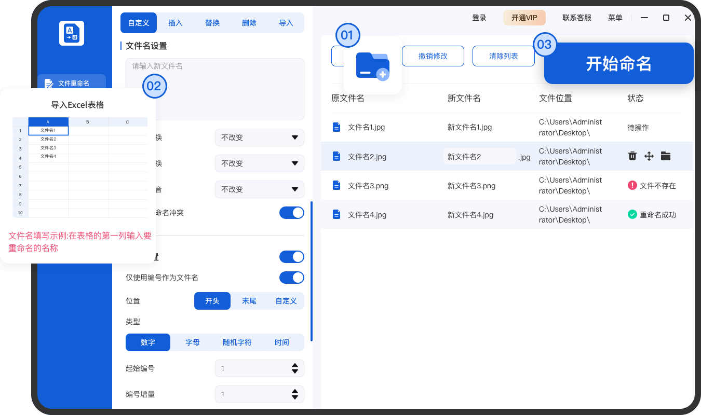The image size is (701, 415).
Task: Open the 导入 tab
Action: click(x=286, y=23)
